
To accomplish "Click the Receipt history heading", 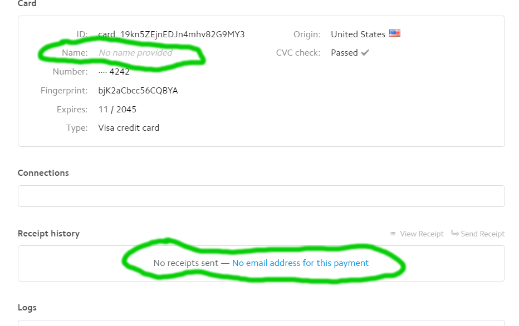I will [x=48, y=234].
